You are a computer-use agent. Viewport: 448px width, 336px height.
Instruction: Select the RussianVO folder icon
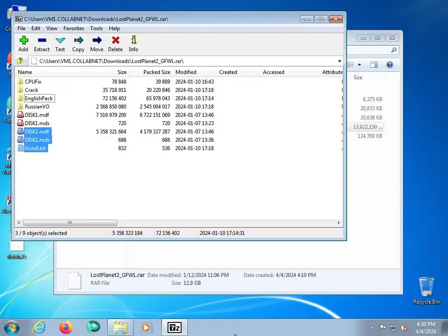20,107
